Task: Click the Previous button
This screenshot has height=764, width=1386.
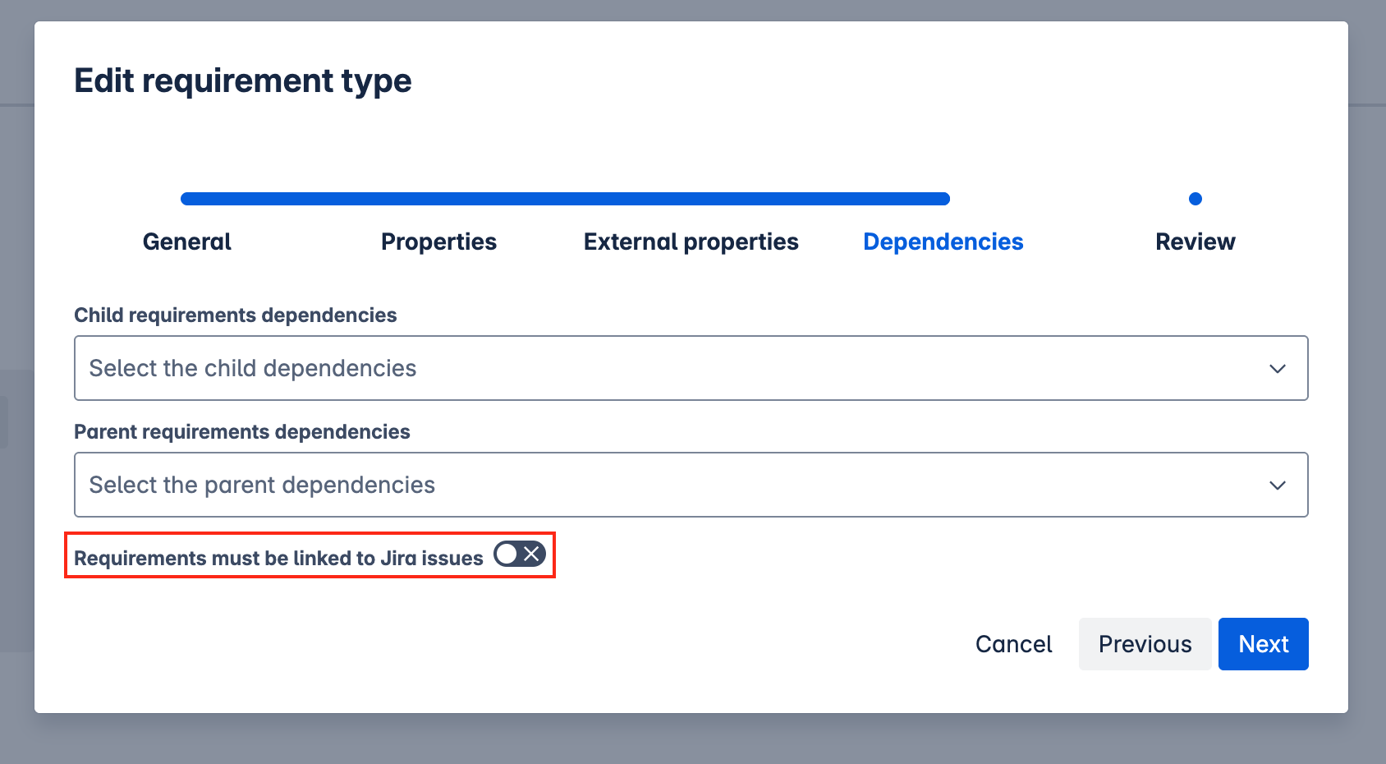Action: (x=1145, y=644)
